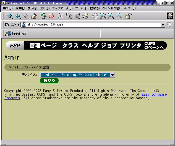Open security padlock icon in toolbar
Image resolution: width=175 pixels, height=146 pixels.
click(x=129, y=16)
